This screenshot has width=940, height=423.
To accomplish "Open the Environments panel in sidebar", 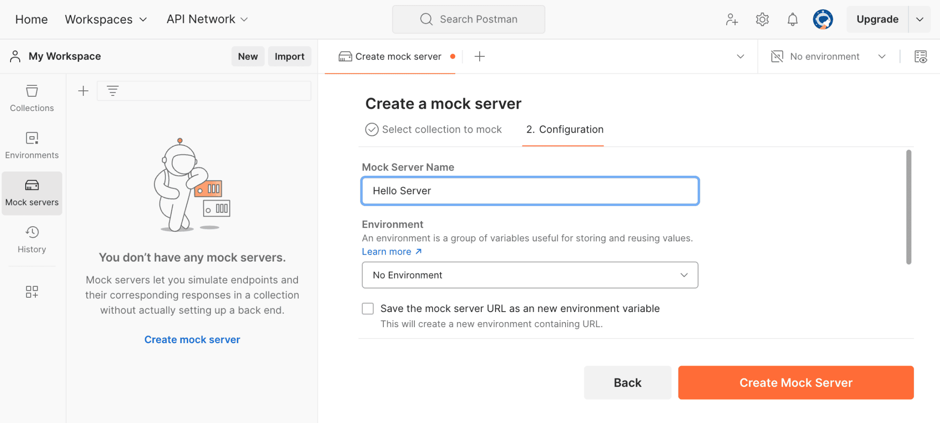I will pyautogui.click(x=32, y=145).
